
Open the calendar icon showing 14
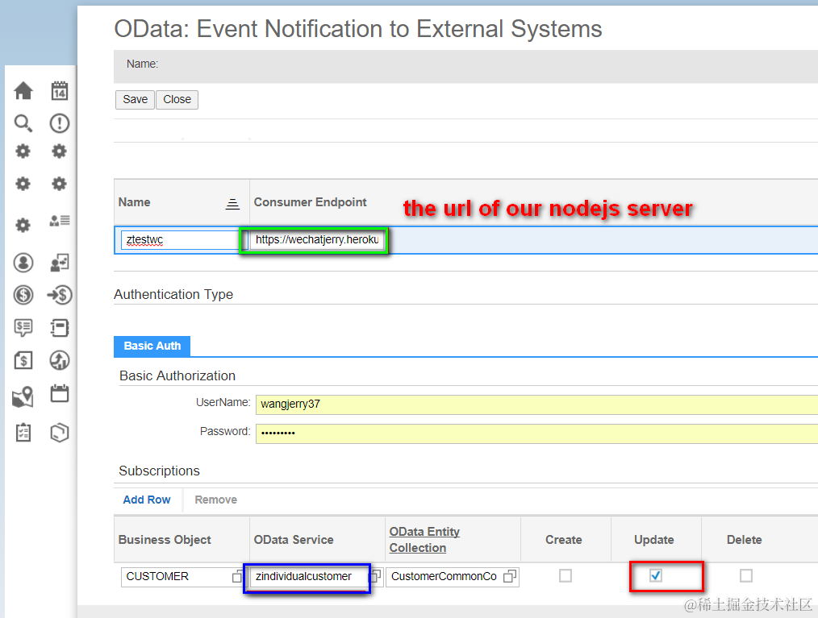[x=60, y=91]
